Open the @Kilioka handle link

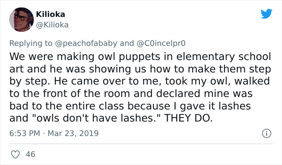[52, 25]
